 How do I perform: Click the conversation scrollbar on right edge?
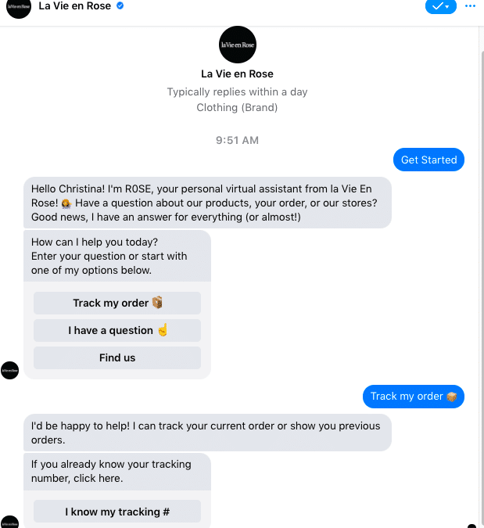tap(480, 235)
